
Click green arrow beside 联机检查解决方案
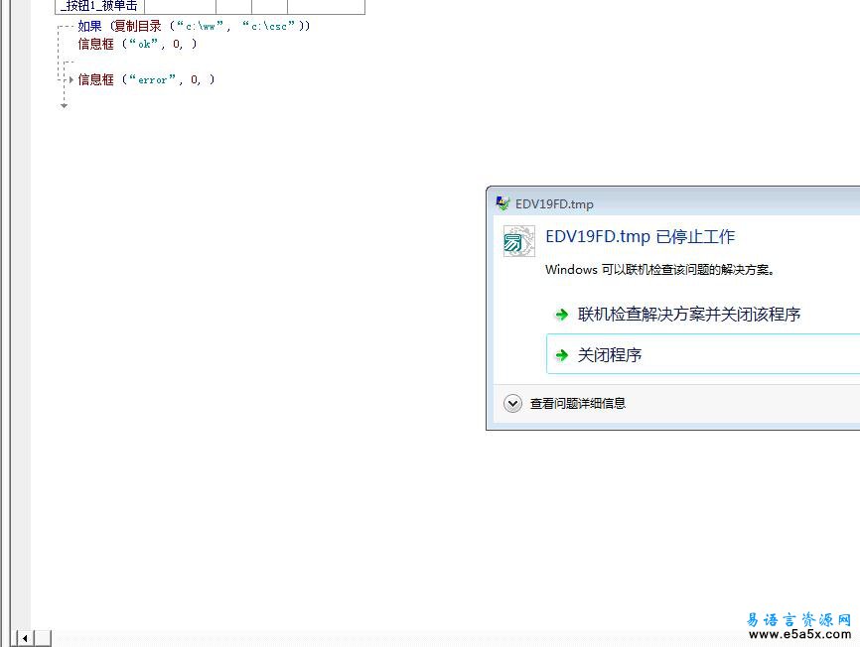pos(562,315)
